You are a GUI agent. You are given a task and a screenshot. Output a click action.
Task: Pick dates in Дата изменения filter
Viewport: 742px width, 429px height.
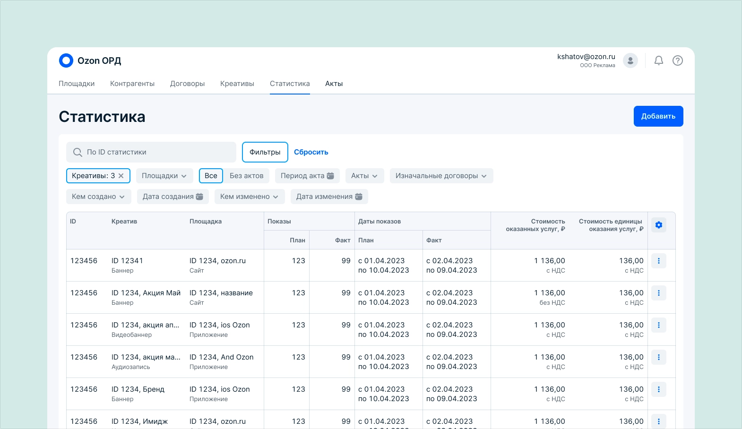pyautogui.click(x=329, y=197)
